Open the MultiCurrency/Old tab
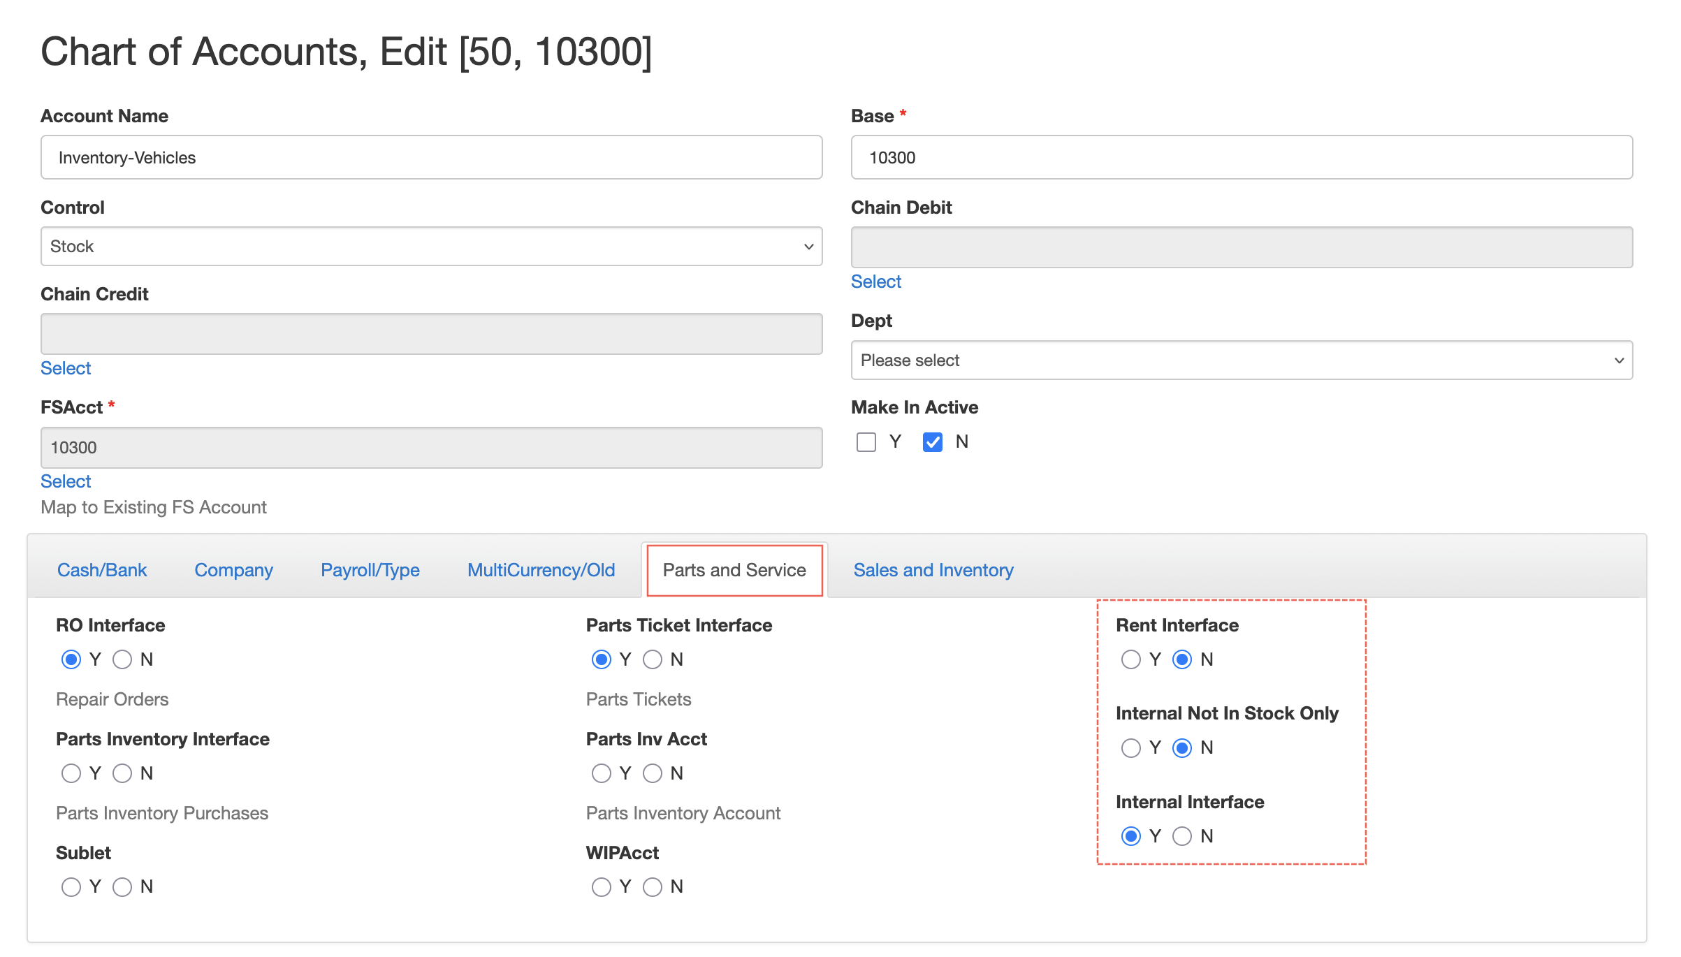 pyautogui.click(x=541, y=570)
